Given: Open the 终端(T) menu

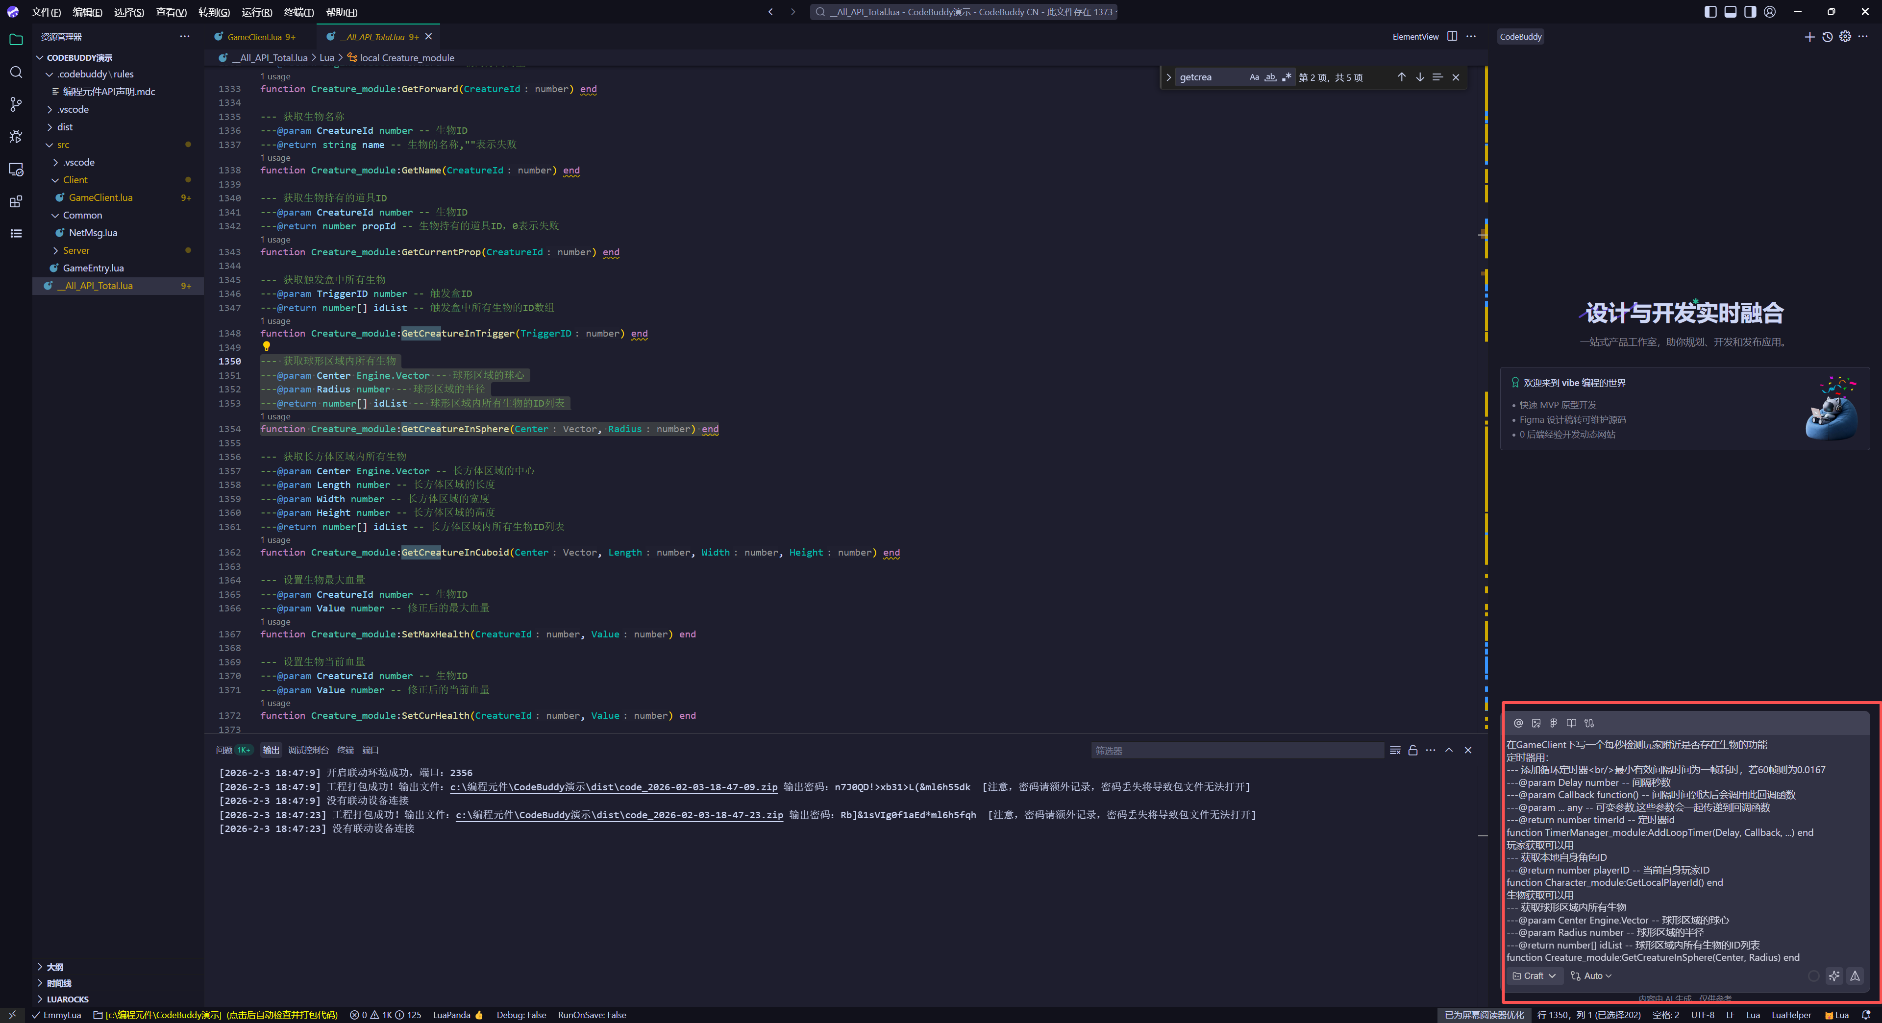Looking at the screenshot, I should click(298, 12).
